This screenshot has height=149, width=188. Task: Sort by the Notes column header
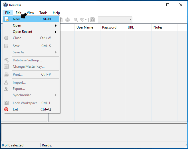coord(164,27)
